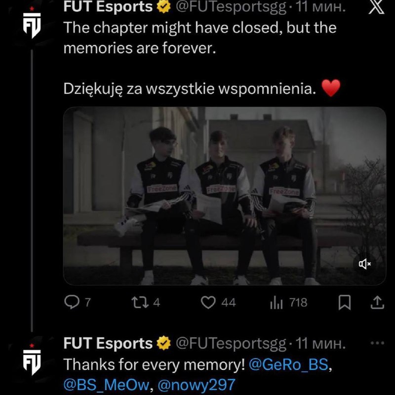This screenshot has height=395, width=395.
Task: Open the @GeRo_BS mention link
Action: (x=288, y=364)
